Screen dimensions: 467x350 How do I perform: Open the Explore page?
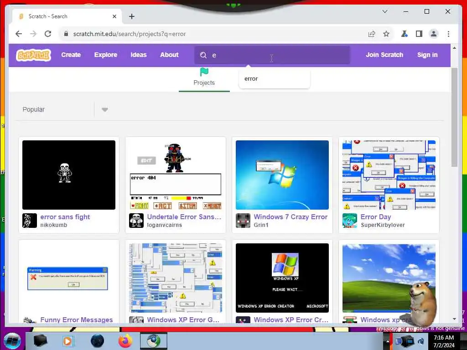coord(106,55)
